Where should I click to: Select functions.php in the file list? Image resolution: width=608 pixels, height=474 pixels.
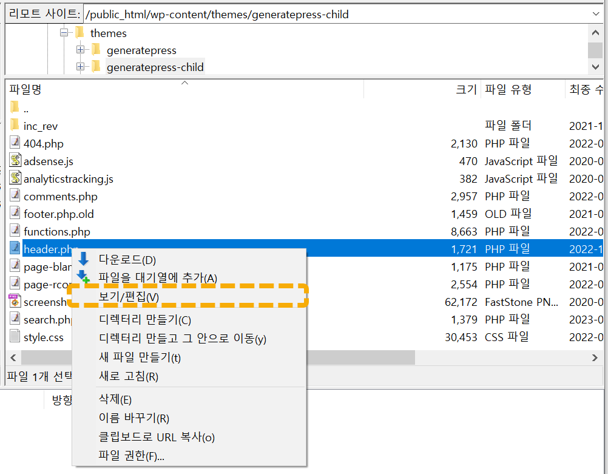click(x=56, y=231)
